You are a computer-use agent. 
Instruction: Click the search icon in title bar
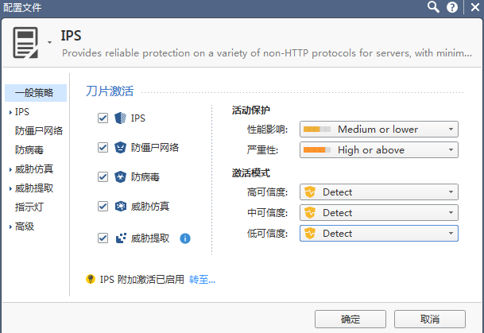433,7
